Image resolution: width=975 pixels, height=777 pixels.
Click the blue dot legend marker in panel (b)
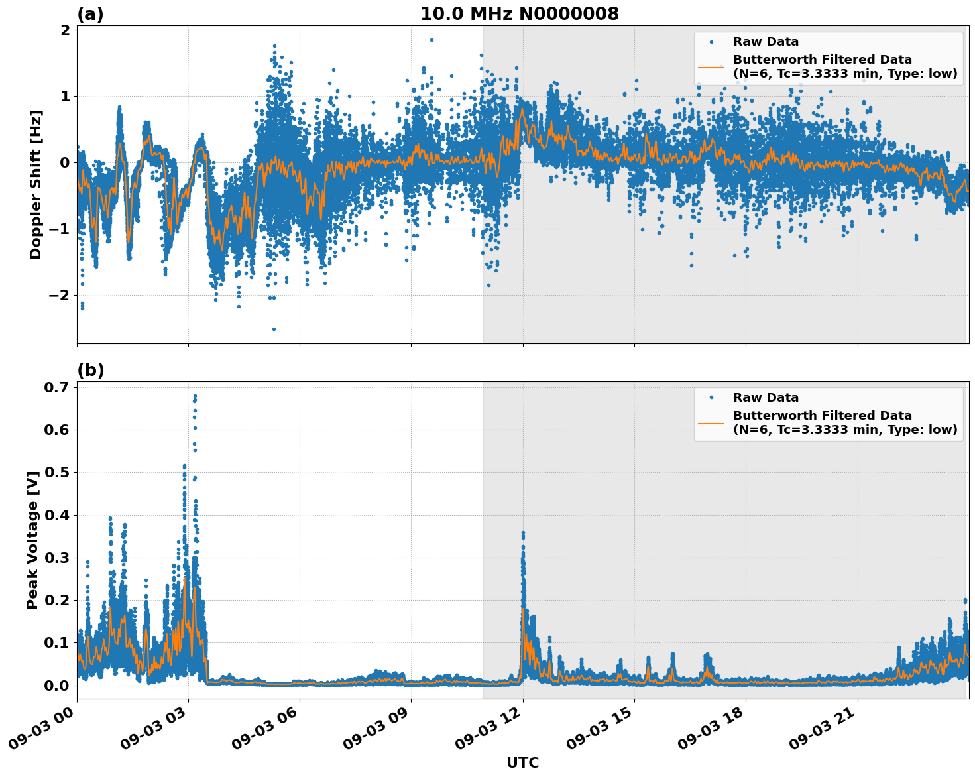click(x=711, y=398)
